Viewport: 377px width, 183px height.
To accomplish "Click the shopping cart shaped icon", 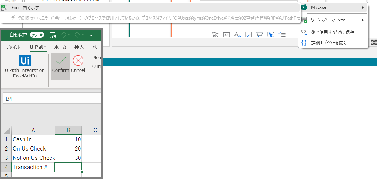I will (260, 34).
